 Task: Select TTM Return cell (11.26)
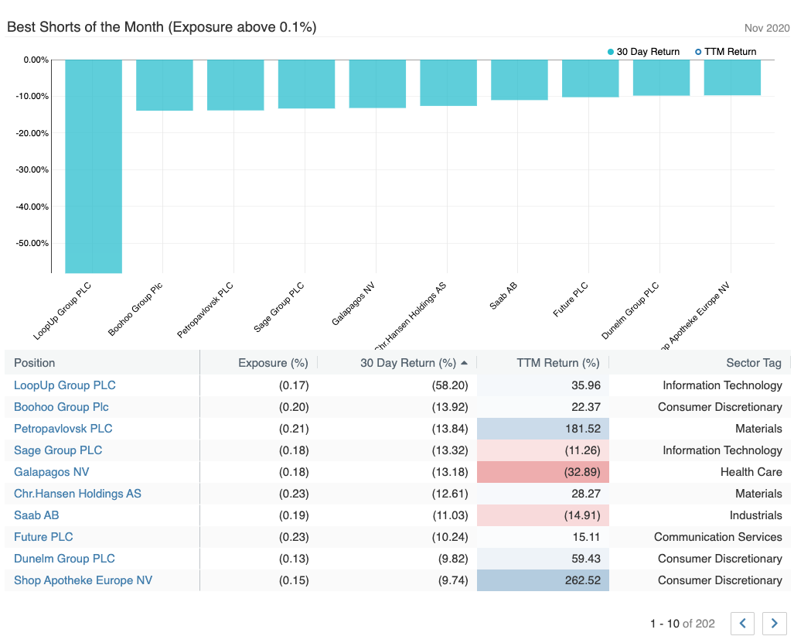(543, 450)
